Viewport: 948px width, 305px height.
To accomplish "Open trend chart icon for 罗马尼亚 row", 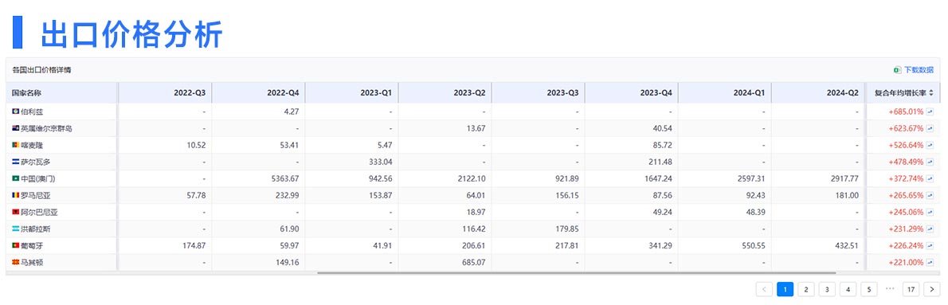I will pyautogui.click(x=930, y=196).
